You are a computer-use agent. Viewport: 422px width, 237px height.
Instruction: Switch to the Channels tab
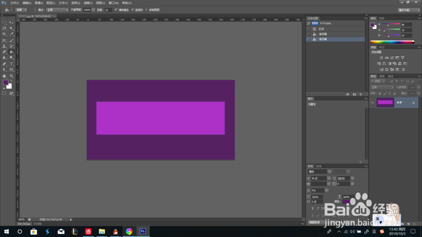click(382, 76)
